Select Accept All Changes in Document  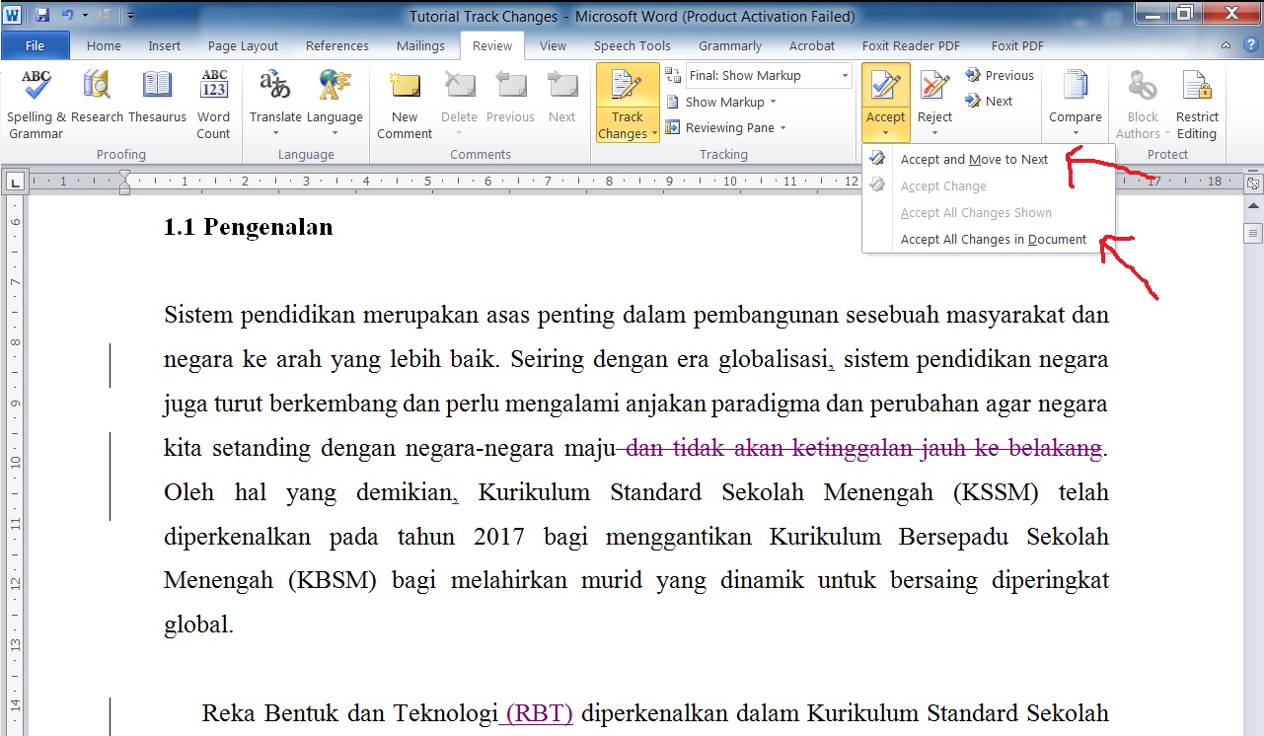993,240
